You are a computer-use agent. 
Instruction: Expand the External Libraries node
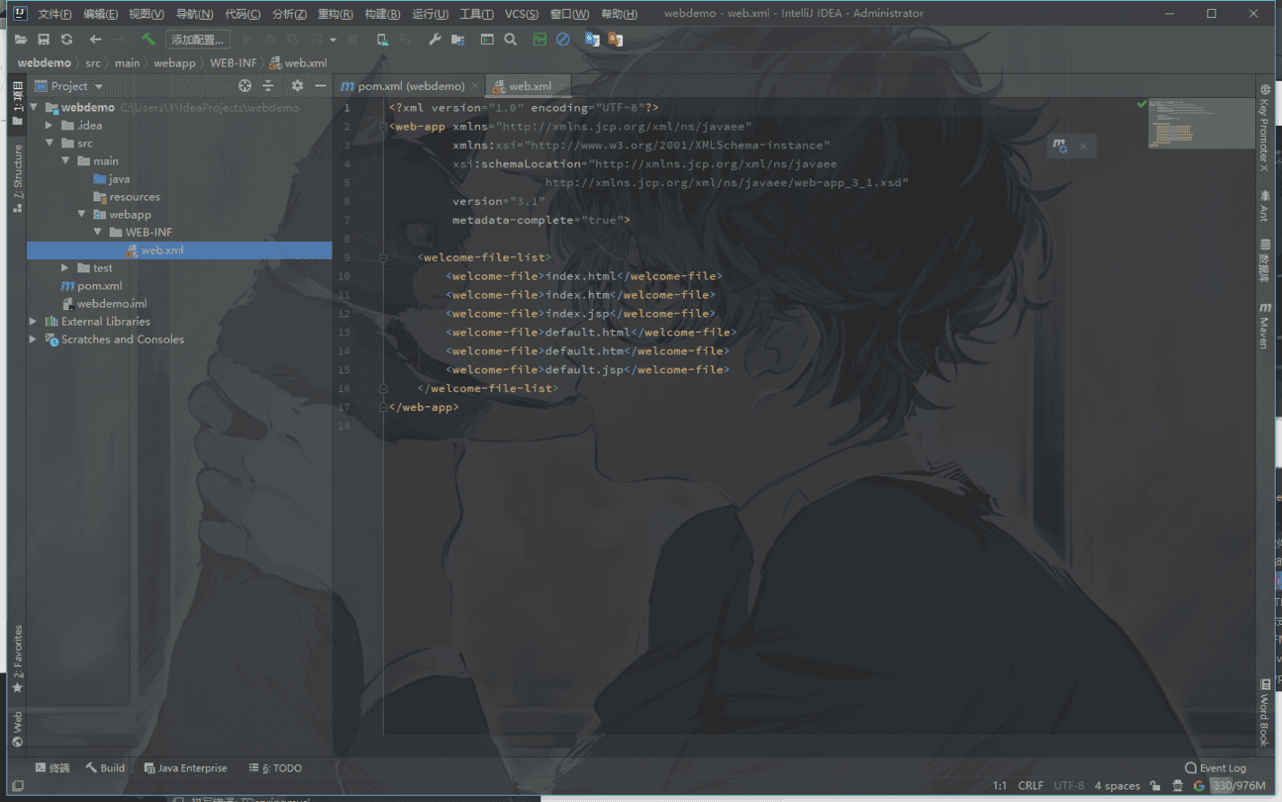[x=34, y=322]
